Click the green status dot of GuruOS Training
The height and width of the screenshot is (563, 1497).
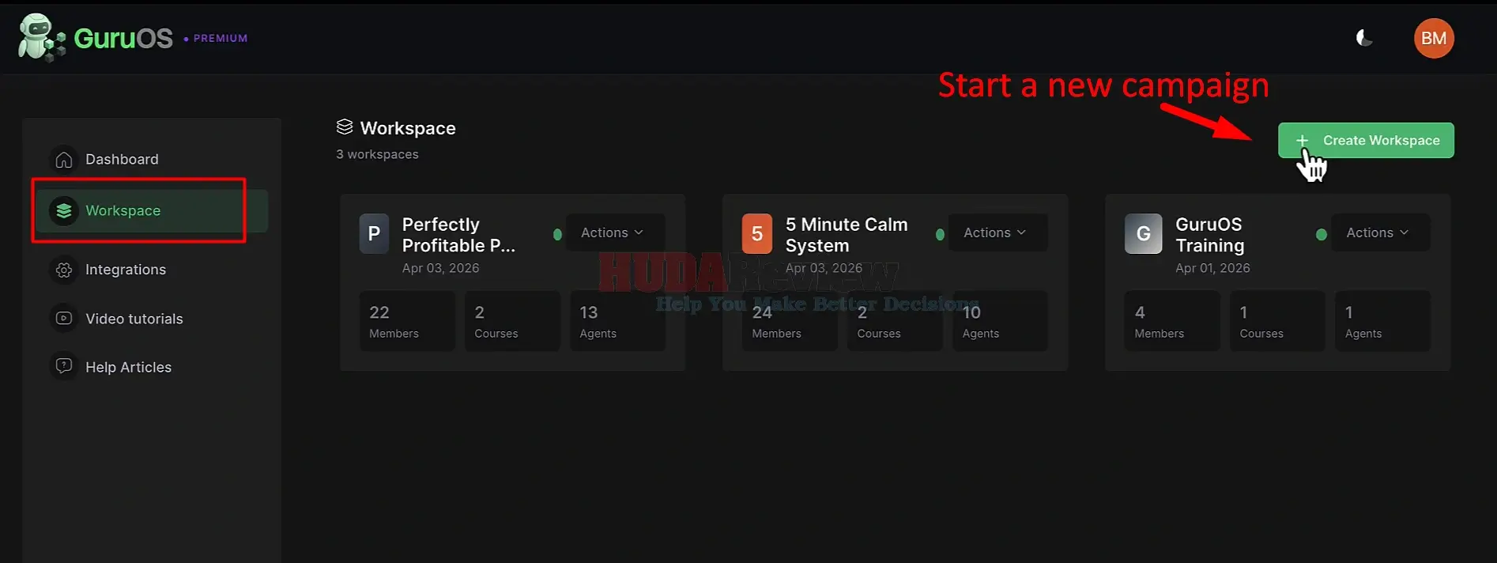pos(1321,234)
